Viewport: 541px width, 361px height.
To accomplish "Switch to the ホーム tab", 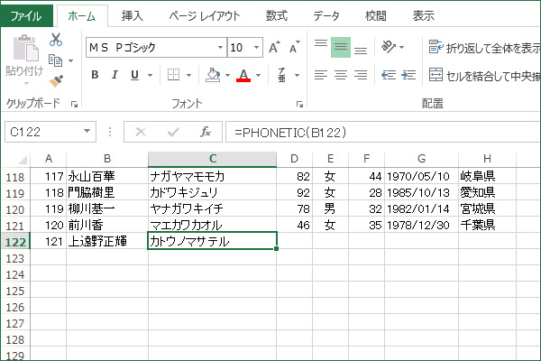I will click(x=82, y=16).
